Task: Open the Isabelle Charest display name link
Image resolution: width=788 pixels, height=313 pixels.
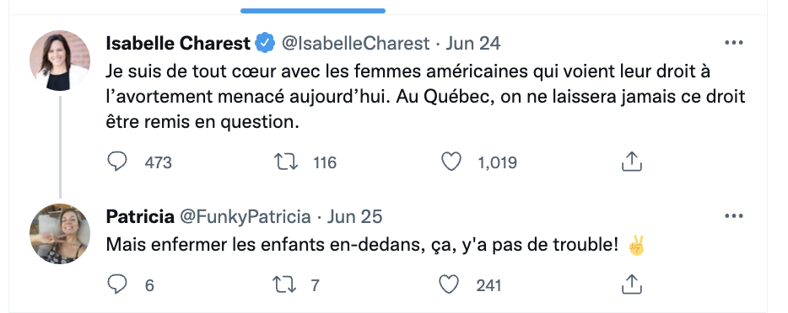Action: coord(178,44)
